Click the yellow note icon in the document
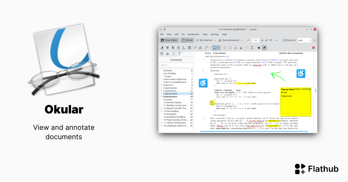 click(x=212, y=103)
